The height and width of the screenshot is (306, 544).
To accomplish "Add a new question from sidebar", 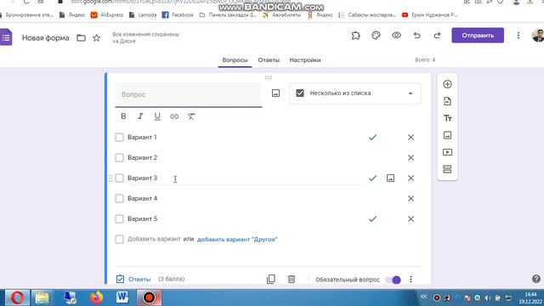I will (447, 84).
